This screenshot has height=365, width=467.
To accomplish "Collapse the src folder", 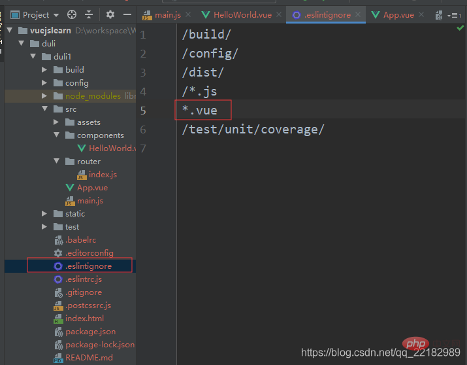I will click(44, 109).
